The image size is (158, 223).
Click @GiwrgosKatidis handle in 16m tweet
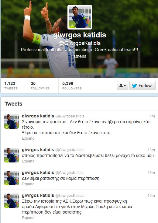point(70,173)
